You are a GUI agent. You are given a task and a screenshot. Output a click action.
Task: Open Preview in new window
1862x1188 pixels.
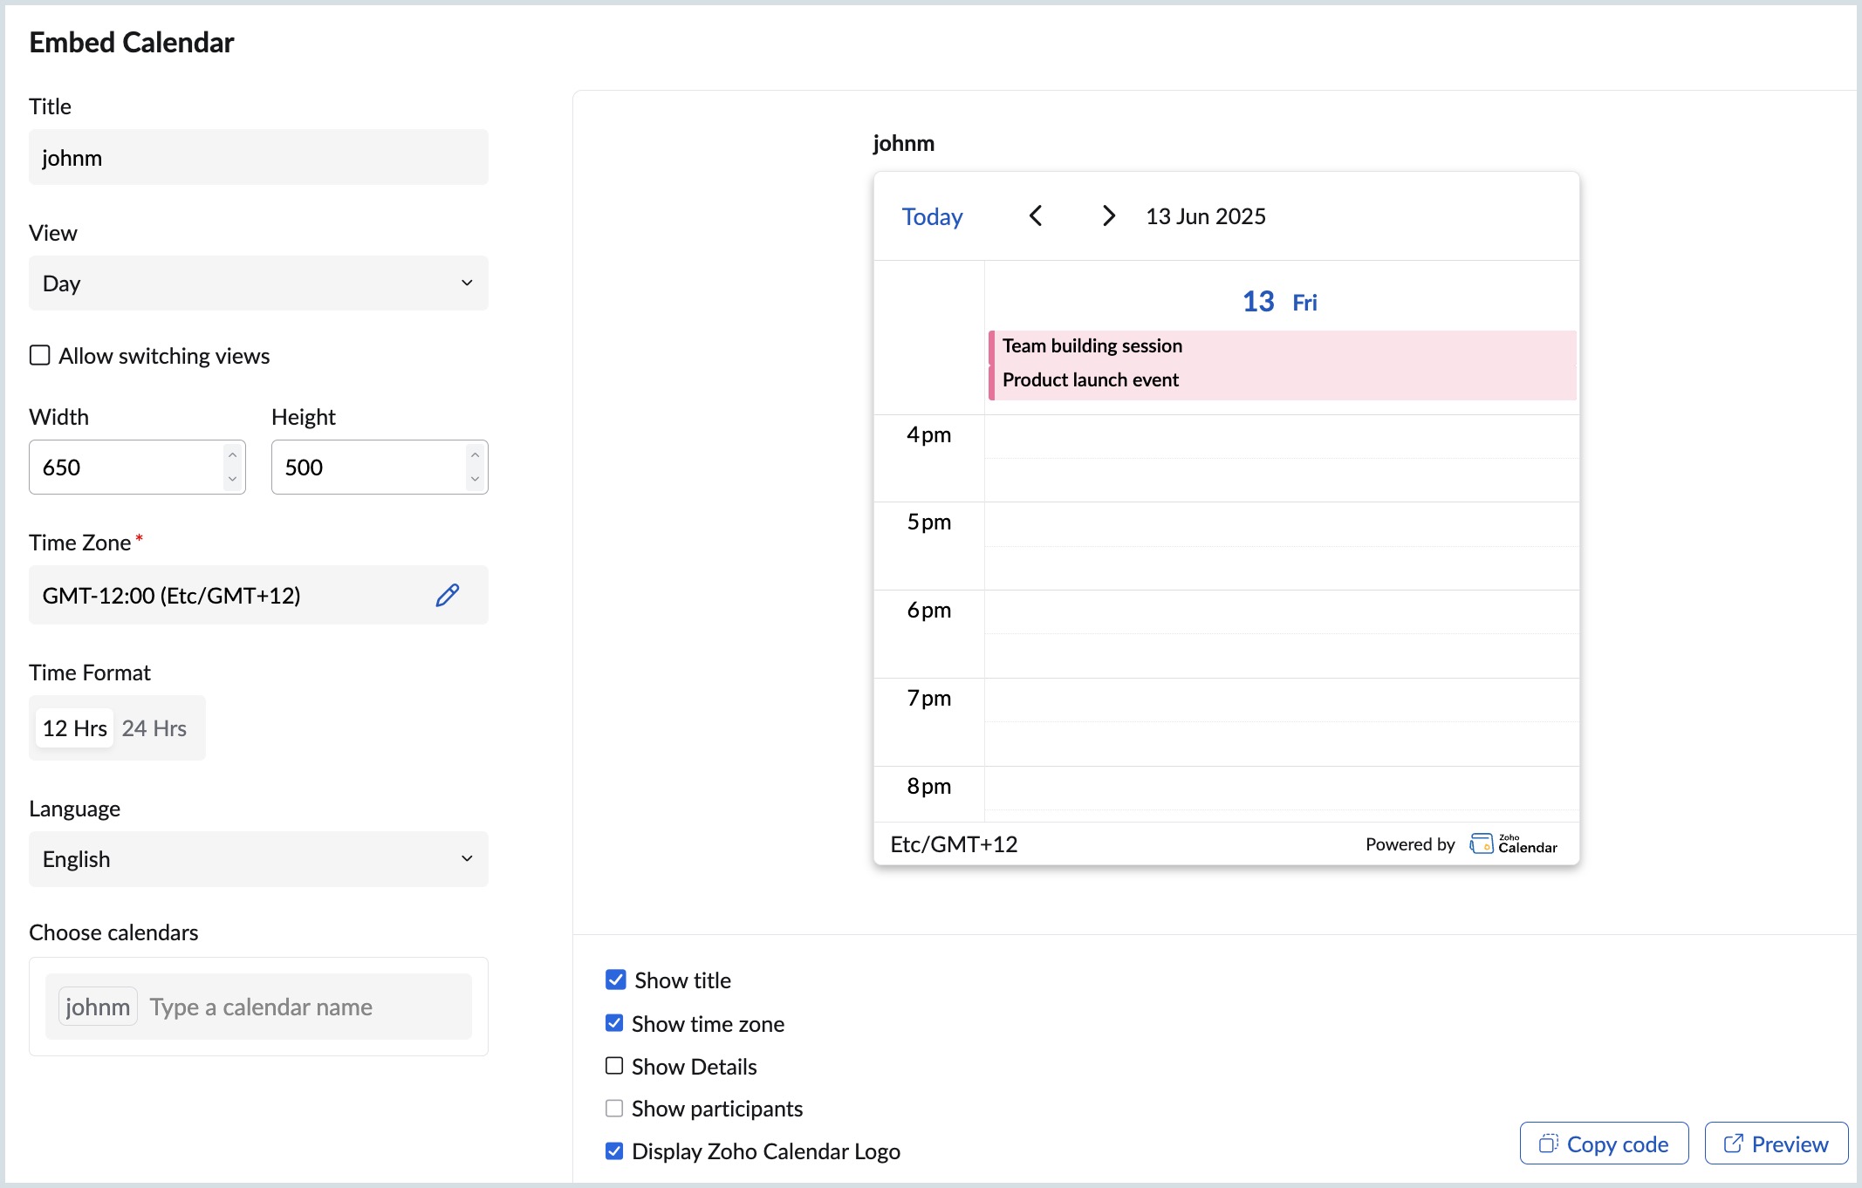coord(1776,1144)
